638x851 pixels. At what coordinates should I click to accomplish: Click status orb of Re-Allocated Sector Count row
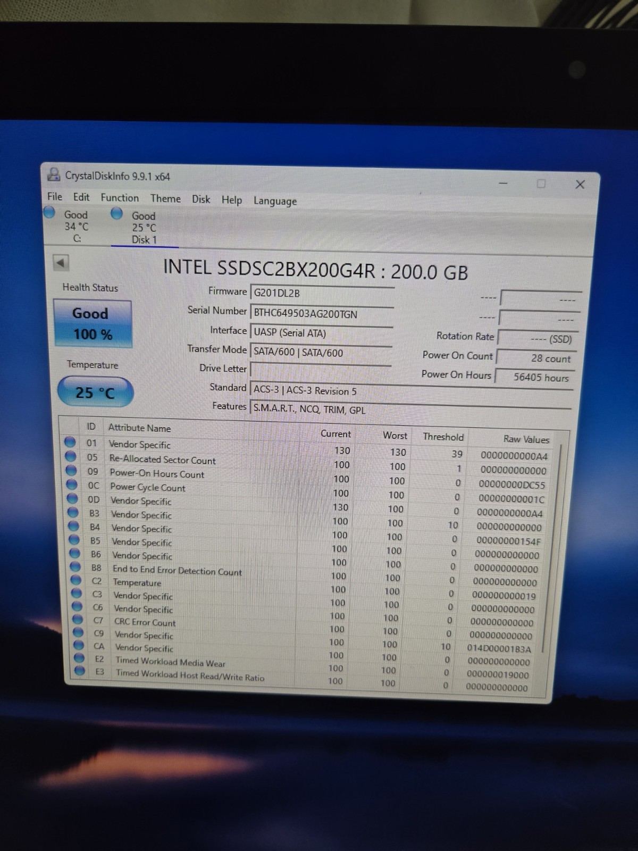point(71,456)
